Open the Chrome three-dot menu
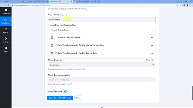The height and width of the screenshot is (108, 193). pos(191,5)
